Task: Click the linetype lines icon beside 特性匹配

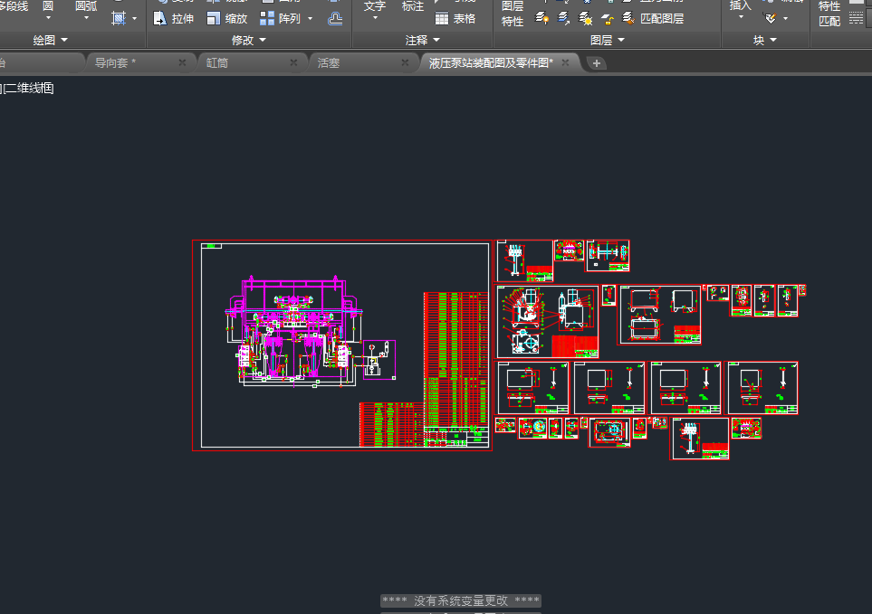Action: point(856,18)
